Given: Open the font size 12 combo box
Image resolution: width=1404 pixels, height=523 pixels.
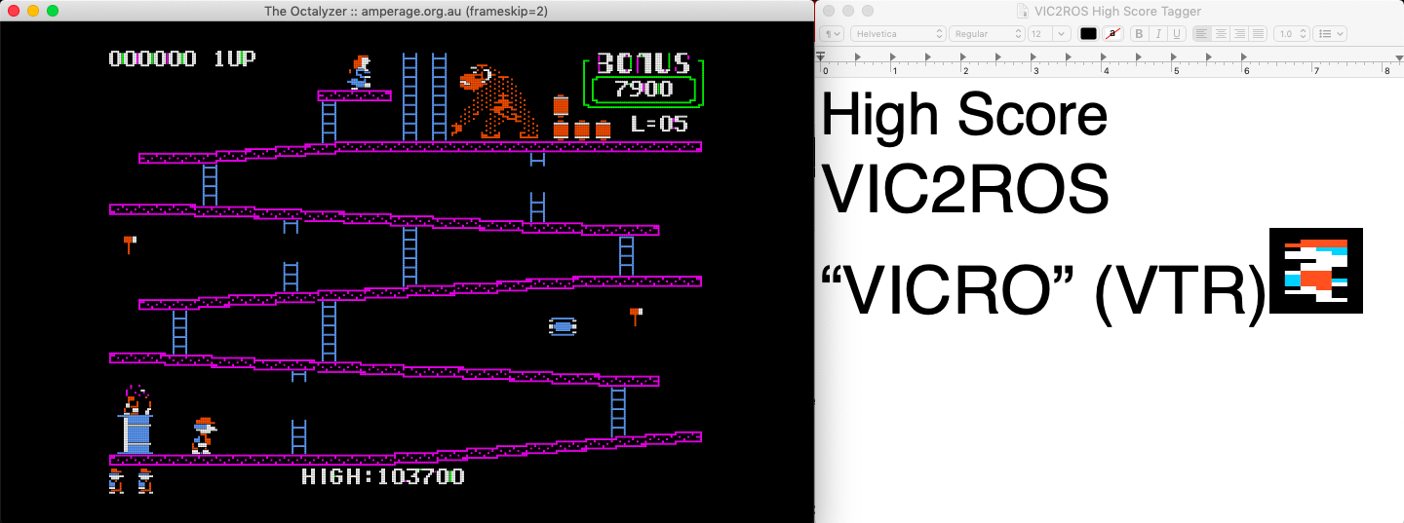Looking at the screenshot, I should click(x=1049, y=33).
